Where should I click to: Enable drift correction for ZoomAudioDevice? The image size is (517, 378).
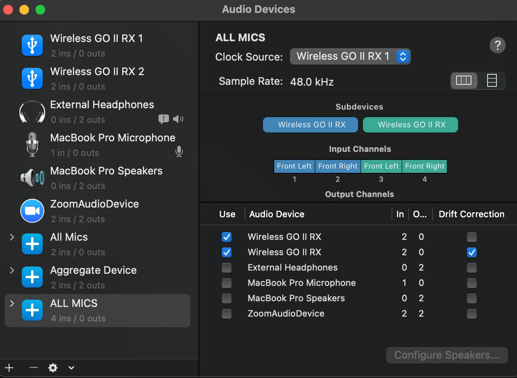[x=471, y=313]
